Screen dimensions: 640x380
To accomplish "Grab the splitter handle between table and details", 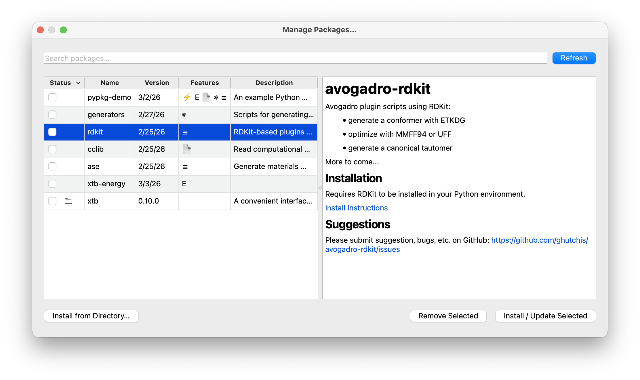I will pyautogui.click(x=320, y=188).
